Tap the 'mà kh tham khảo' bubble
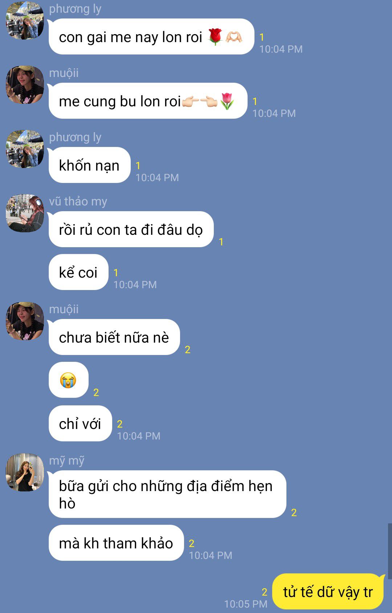The height and width of the screenshot is (613, 392). point(116,543)
